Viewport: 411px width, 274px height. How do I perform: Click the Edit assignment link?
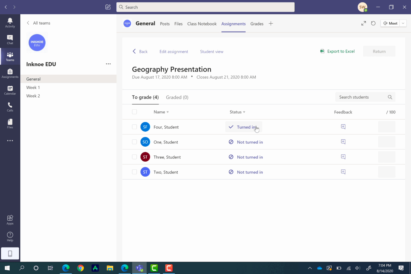[x=174, y=51]
